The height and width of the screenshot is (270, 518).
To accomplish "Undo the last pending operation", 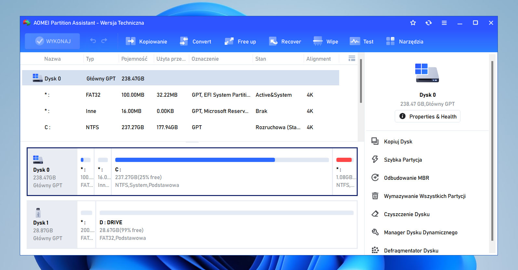I will 93,41.
